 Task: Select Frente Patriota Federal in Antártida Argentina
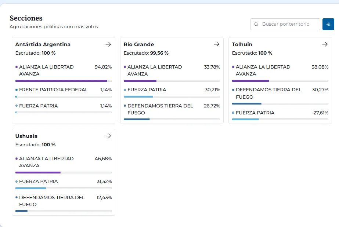click(53, 90)
